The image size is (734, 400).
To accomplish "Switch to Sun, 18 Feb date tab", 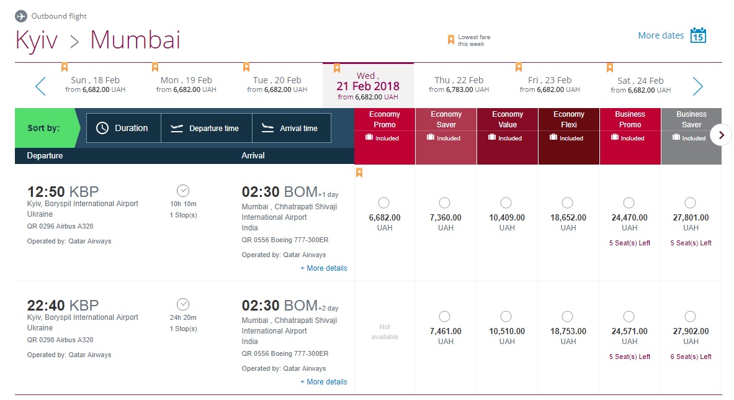I will [x=95, y=84].
